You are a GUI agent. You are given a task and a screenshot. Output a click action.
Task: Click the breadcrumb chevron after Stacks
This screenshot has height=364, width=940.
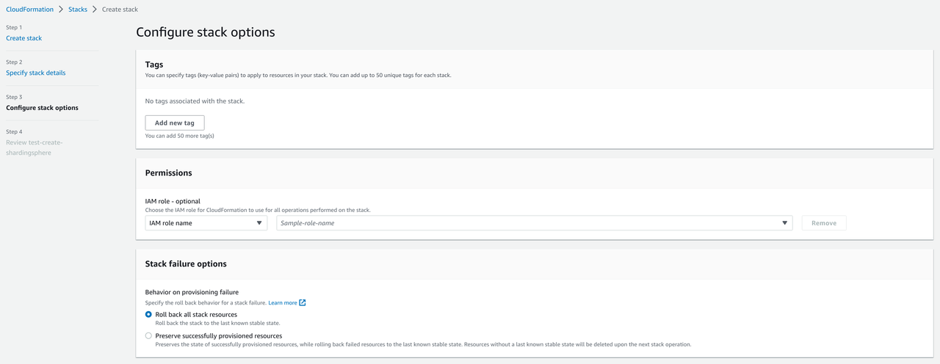coord(95,10)
